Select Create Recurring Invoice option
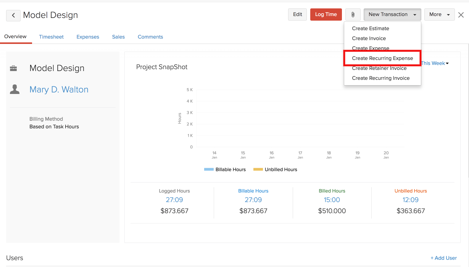The image size is (469, 267). [x=380, y=78]
